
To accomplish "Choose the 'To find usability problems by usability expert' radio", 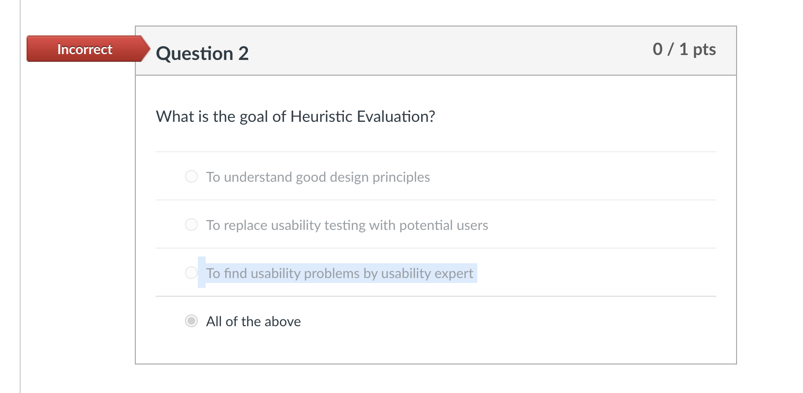I will (191, 272).
